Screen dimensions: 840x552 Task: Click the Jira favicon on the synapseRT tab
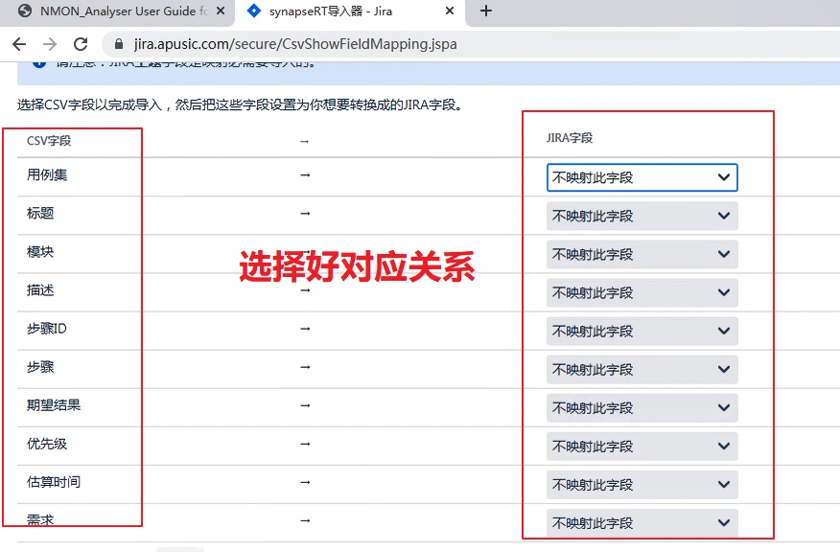click(x=254, y=11)
